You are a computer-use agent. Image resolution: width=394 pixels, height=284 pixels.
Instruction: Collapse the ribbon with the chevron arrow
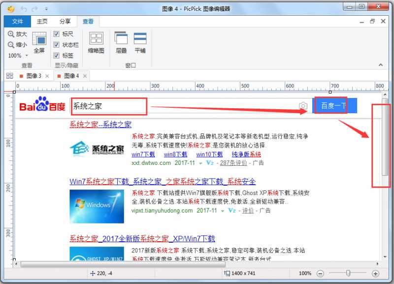[381, 65]
